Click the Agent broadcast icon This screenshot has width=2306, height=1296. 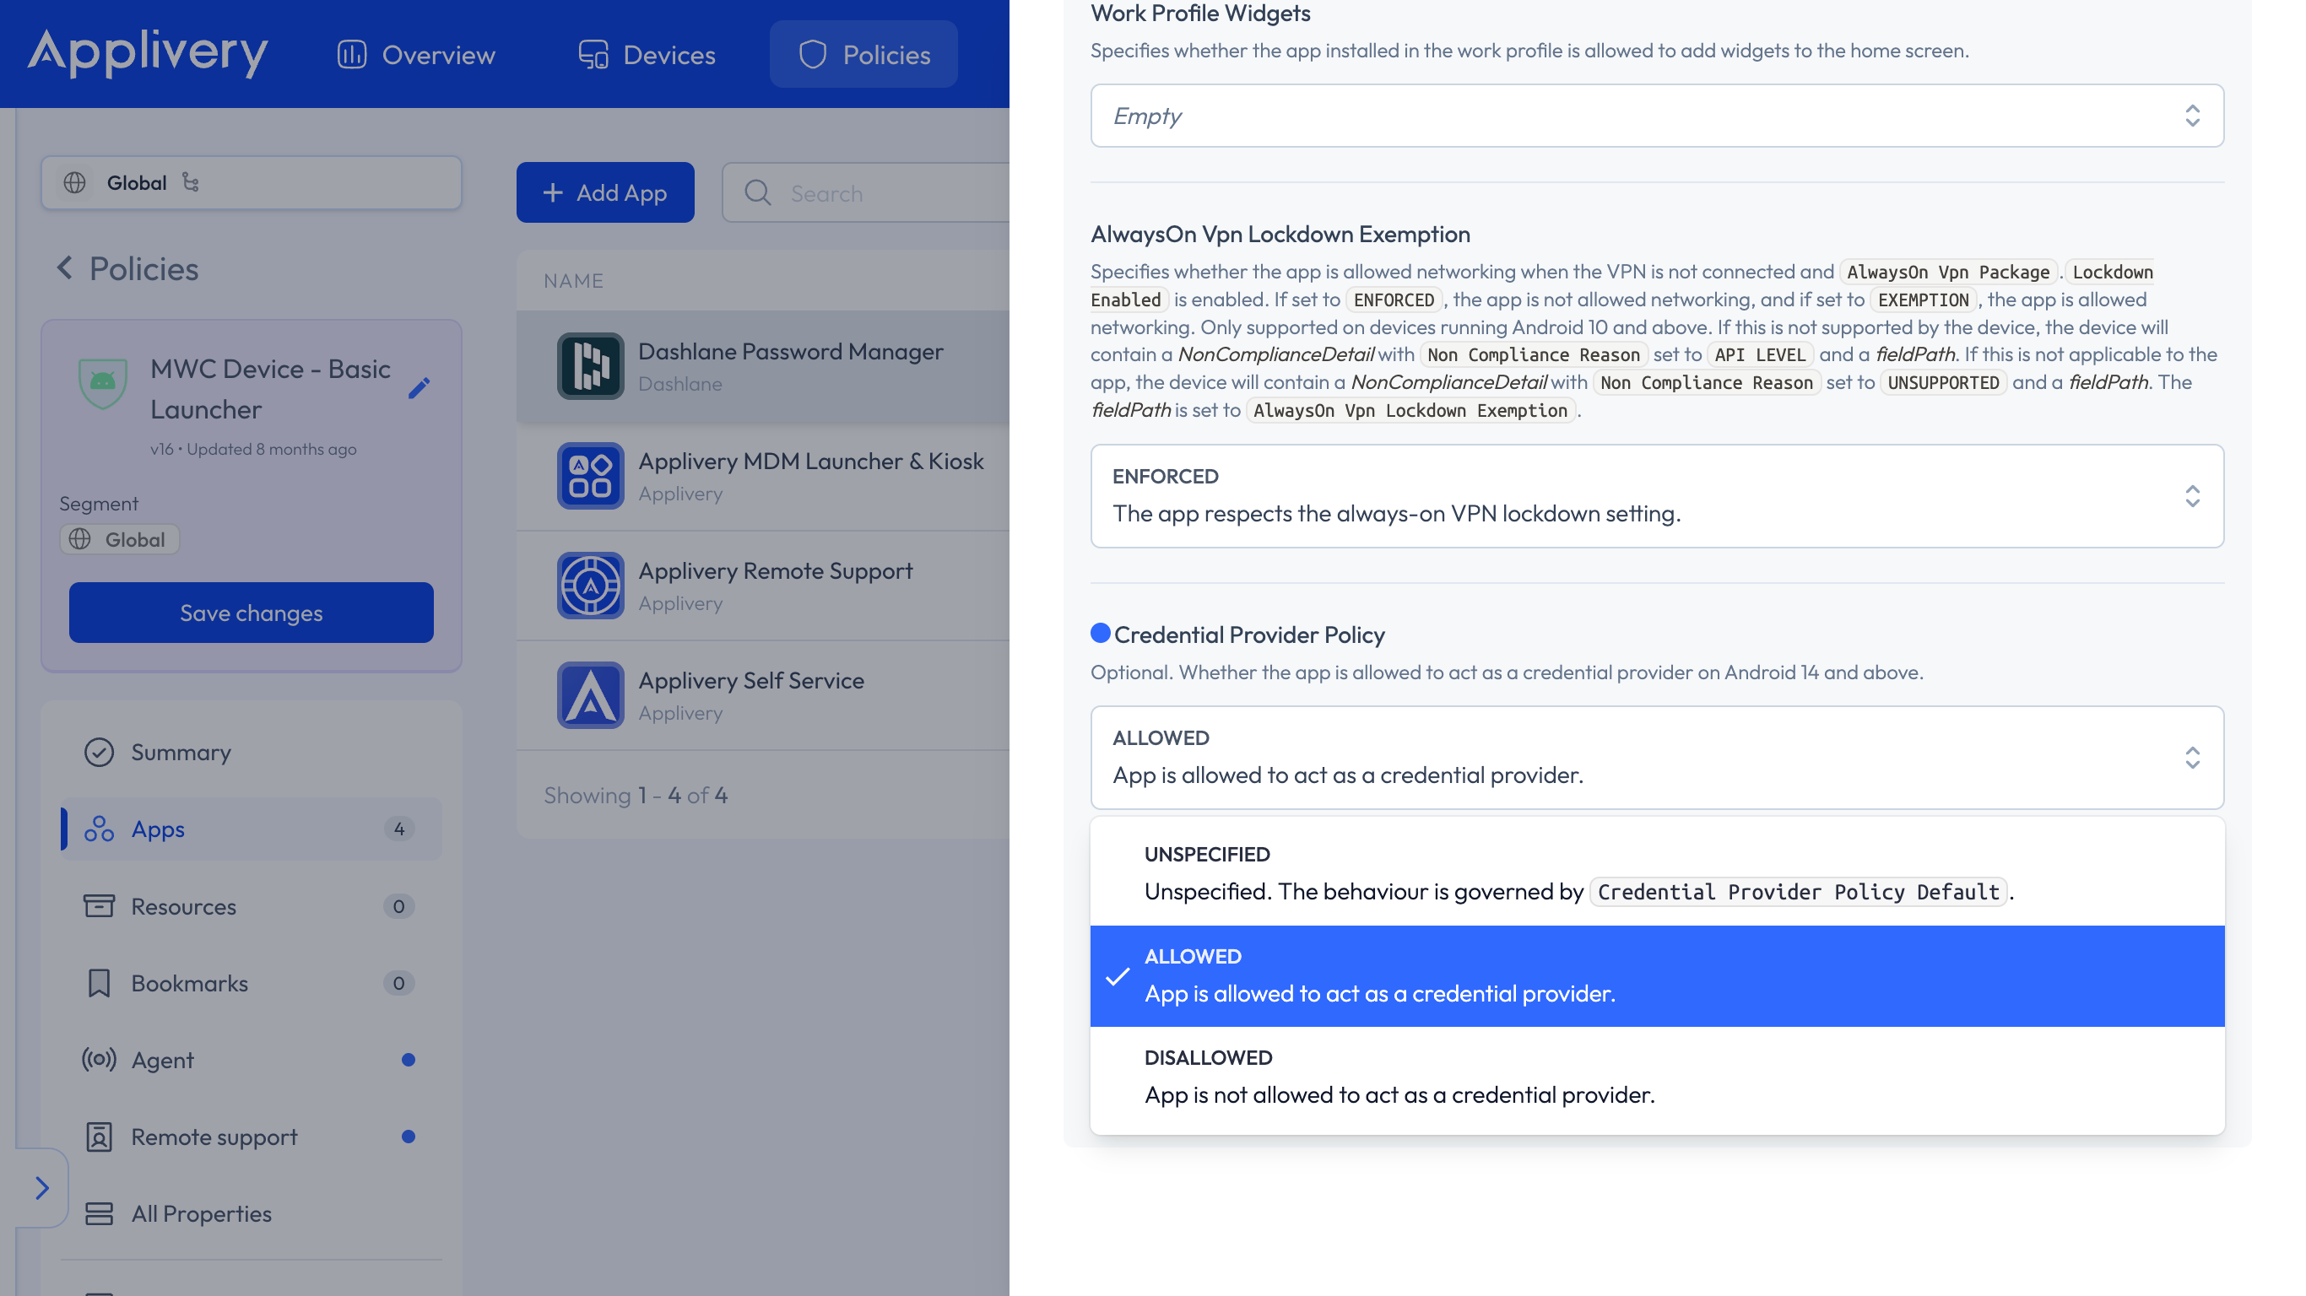[99, 1060]
